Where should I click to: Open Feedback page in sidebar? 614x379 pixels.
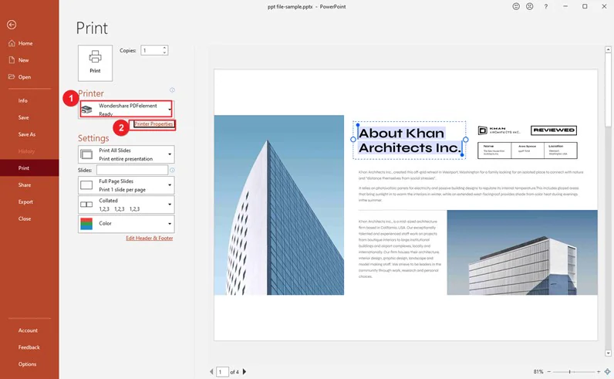pos(29,347)
